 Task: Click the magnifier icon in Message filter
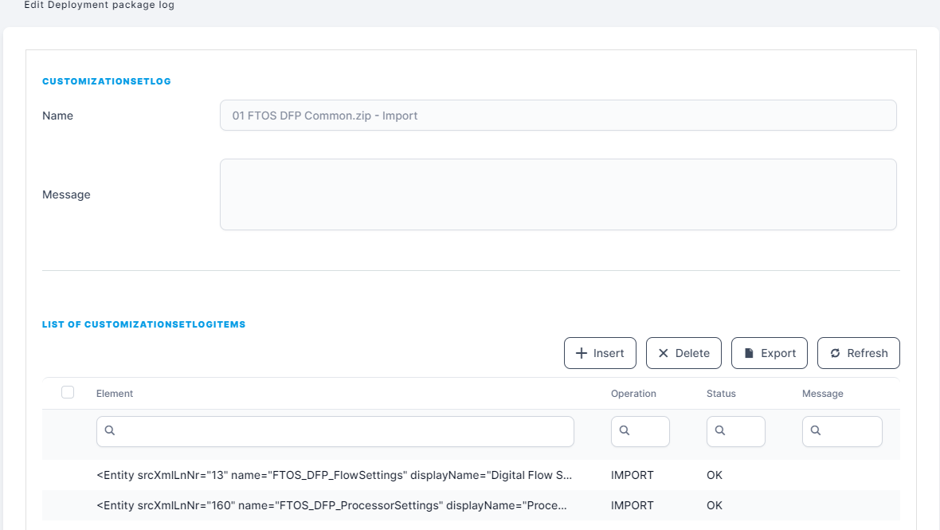[816, 430]
